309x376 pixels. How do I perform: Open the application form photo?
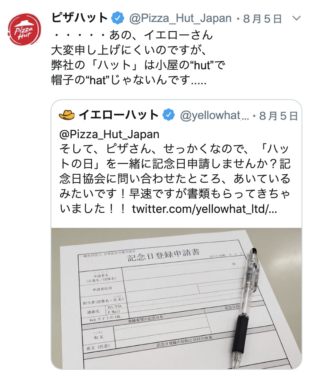click(x=176, y=298)
